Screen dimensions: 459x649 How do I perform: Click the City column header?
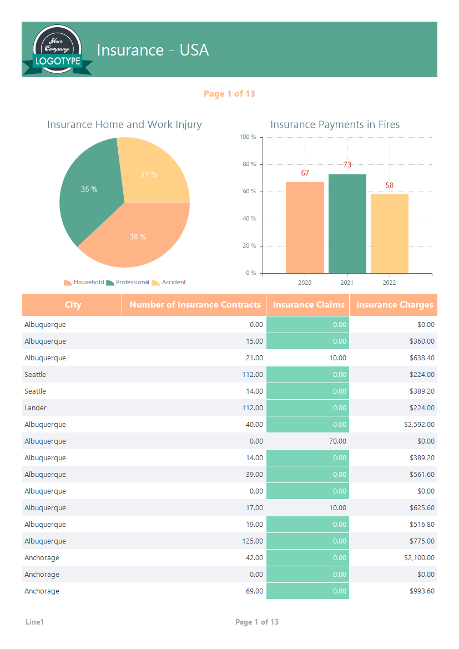click(72, 305)
